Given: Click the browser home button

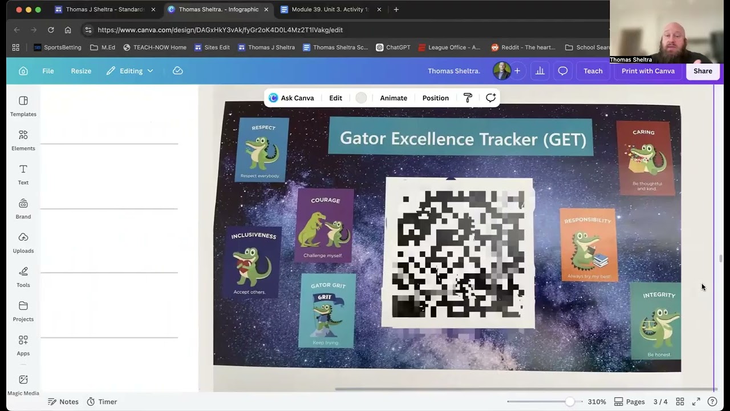Looking at the screenshot, I should (68, 30).
